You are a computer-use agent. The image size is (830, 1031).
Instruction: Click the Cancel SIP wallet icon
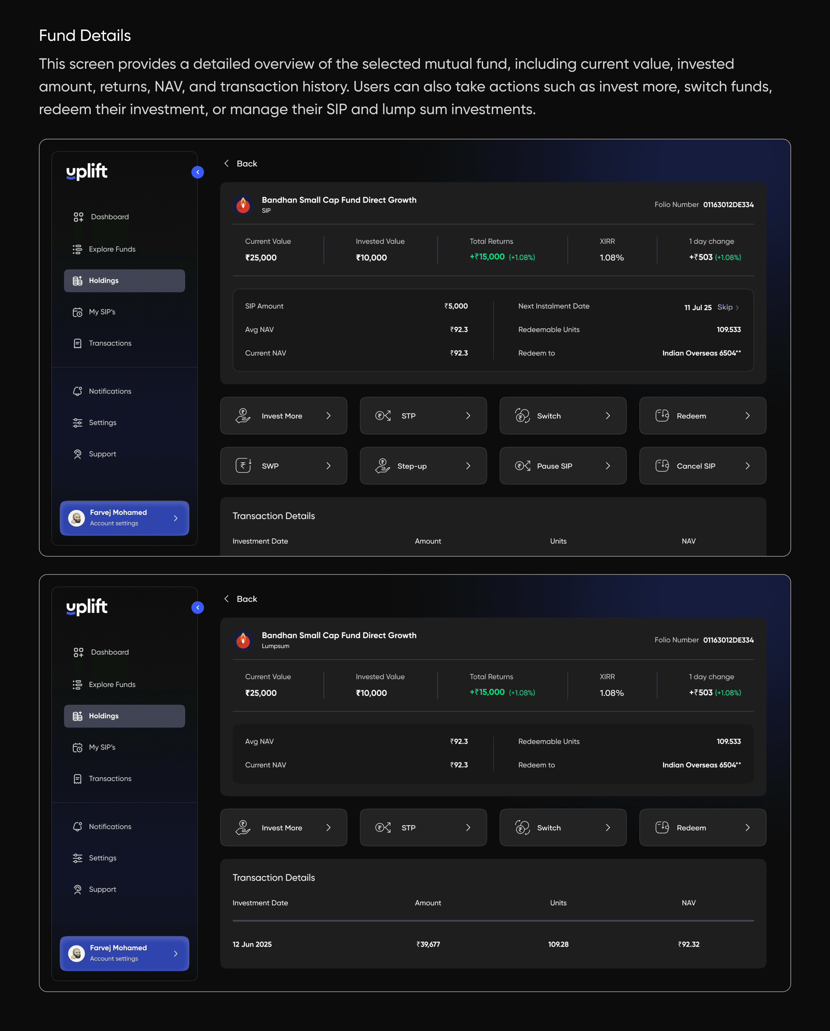click(662, 466)
